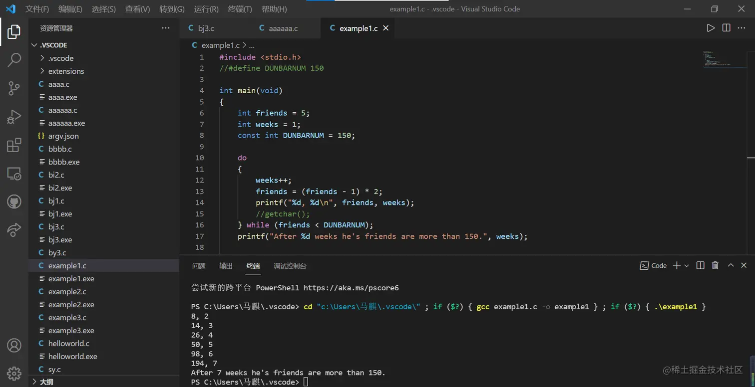Screen dimensions: 755x387
Task: Create a new terminal with plus icon
Action: (677, 265)
